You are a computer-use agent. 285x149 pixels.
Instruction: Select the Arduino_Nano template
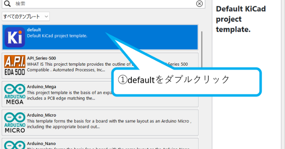[x=100, y=144]
